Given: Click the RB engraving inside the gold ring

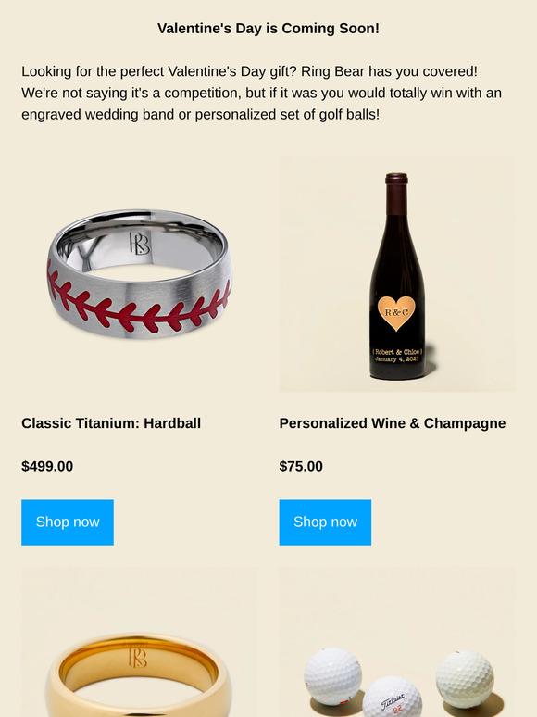Looking at the screenshot, I should click(138, 658).
